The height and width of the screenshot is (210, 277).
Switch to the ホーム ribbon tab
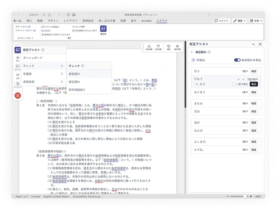click(x=17, y=21)
